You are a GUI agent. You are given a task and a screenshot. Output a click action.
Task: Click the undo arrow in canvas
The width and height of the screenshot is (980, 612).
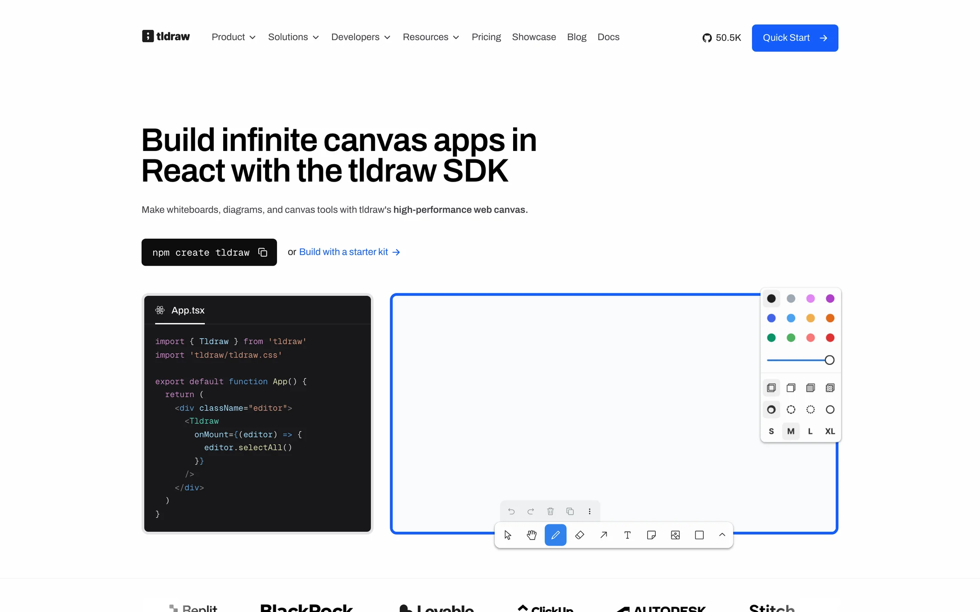(511, 511)
